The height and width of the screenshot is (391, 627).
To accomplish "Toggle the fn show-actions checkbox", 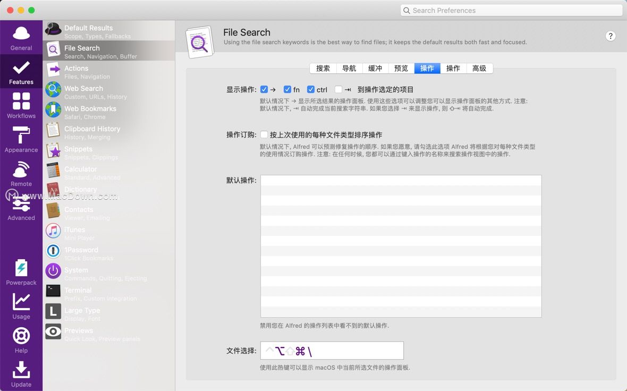I will (287, 89).
